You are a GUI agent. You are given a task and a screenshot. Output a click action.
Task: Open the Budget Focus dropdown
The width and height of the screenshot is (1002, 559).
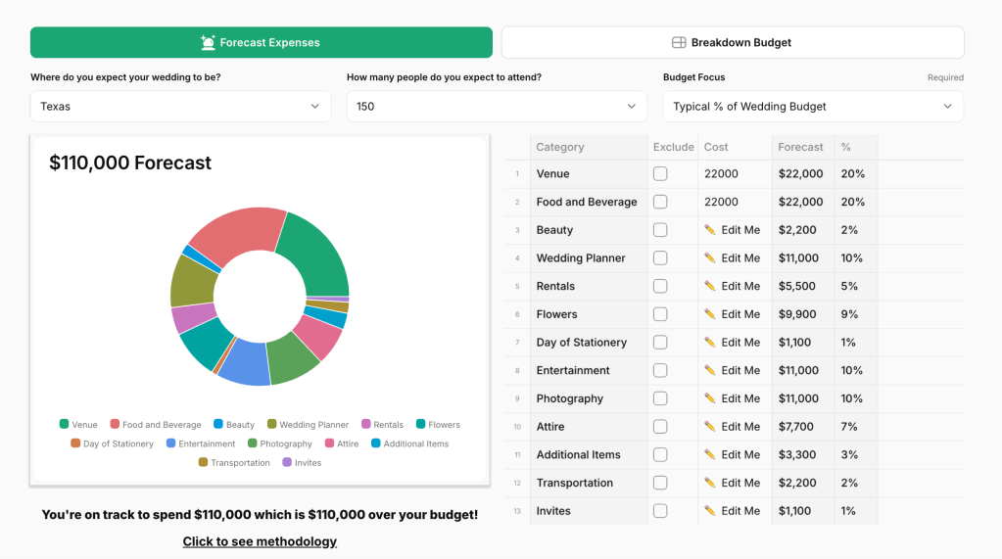pyautogui.click(x=813, y=107)
